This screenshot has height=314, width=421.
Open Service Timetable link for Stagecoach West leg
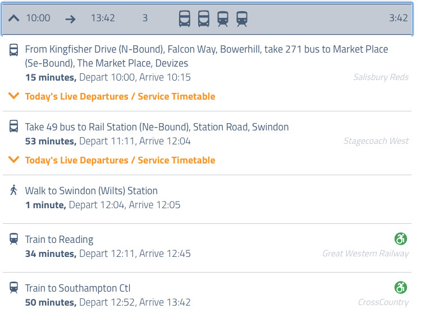pos(176,160)
